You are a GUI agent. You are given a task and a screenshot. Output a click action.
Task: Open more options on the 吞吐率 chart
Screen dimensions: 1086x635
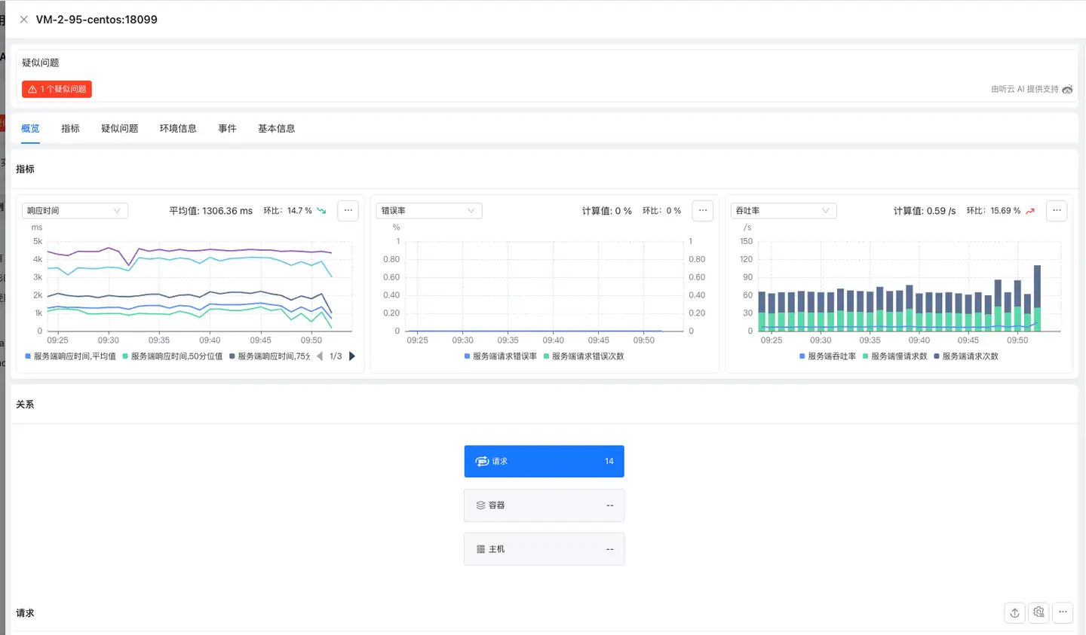pos(1057,210)
